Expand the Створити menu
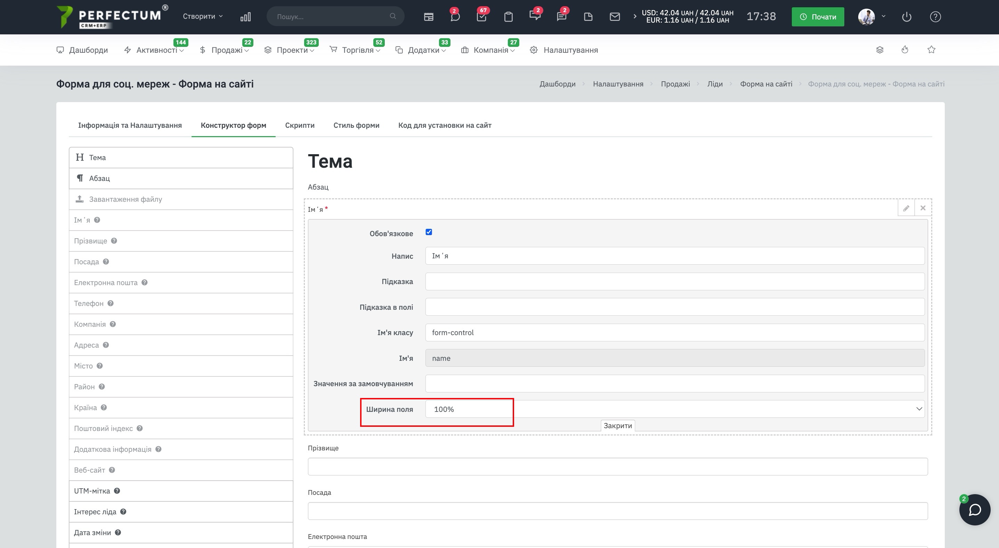This screenshot has width=999, height=548. point(202,16)
